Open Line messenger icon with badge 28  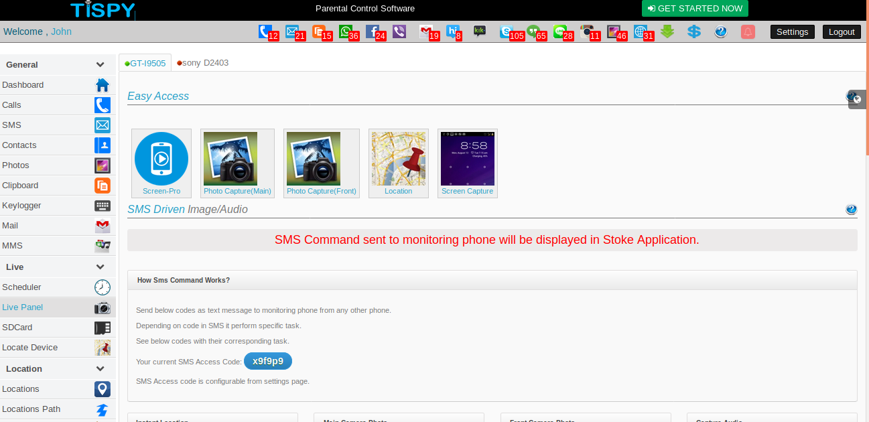tap(560, 31)
